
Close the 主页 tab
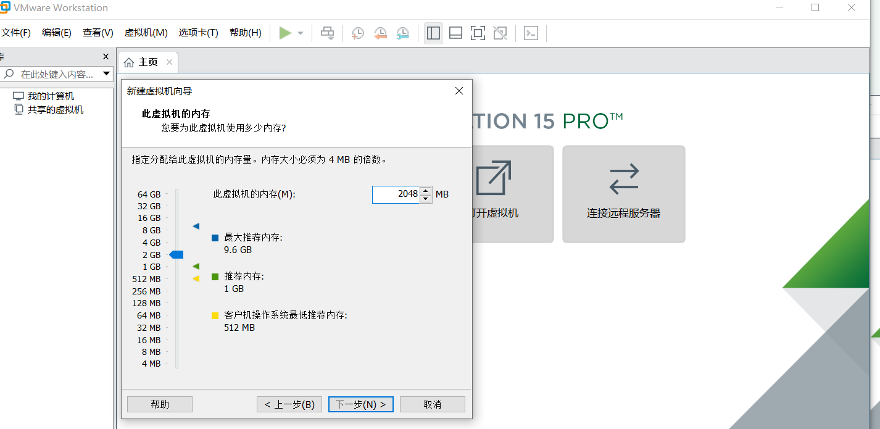(169, 62)
